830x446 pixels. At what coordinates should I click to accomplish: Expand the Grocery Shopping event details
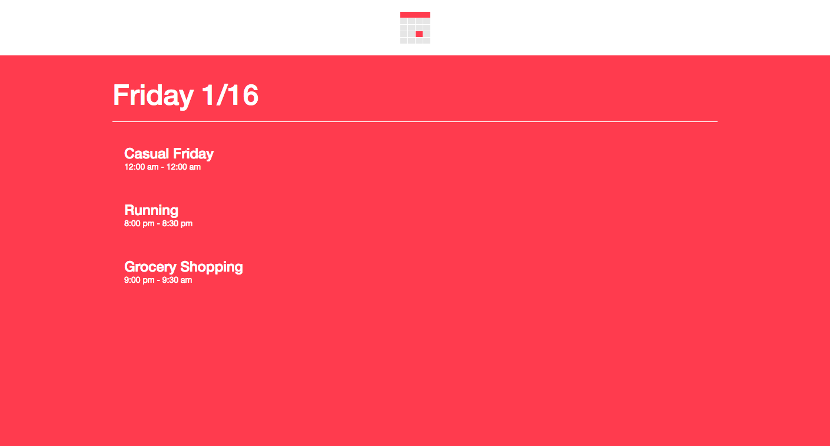click(183, 267)
